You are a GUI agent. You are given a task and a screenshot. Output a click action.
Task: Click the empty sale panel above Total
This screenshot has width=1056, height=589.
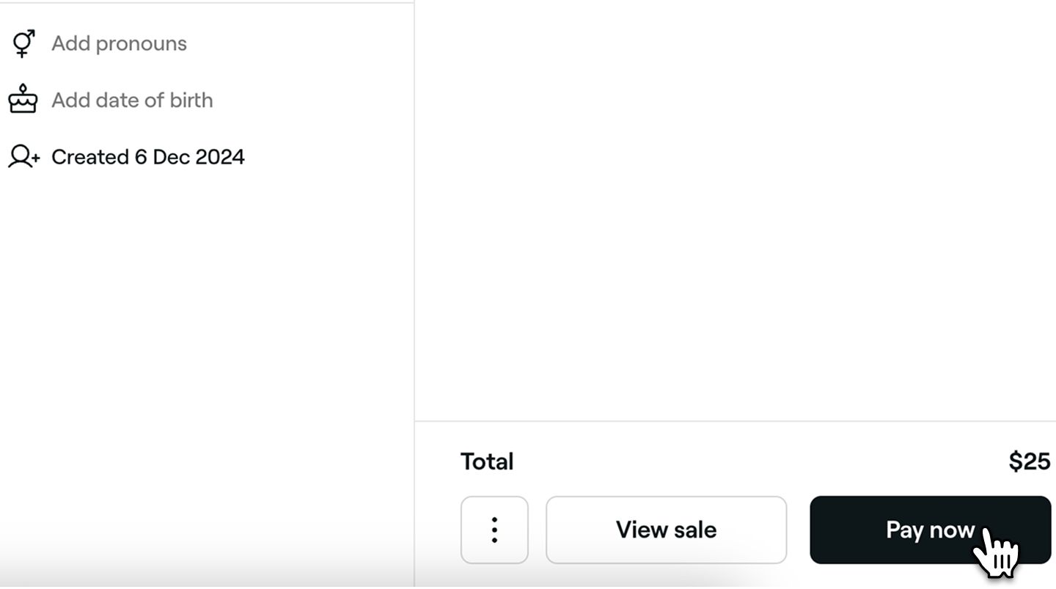733,213
